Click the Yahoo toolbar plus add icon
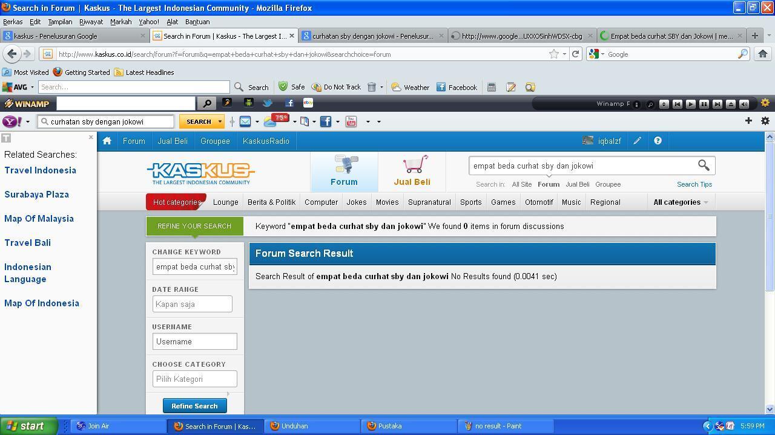The image size is (775, 435). [748, 121]
